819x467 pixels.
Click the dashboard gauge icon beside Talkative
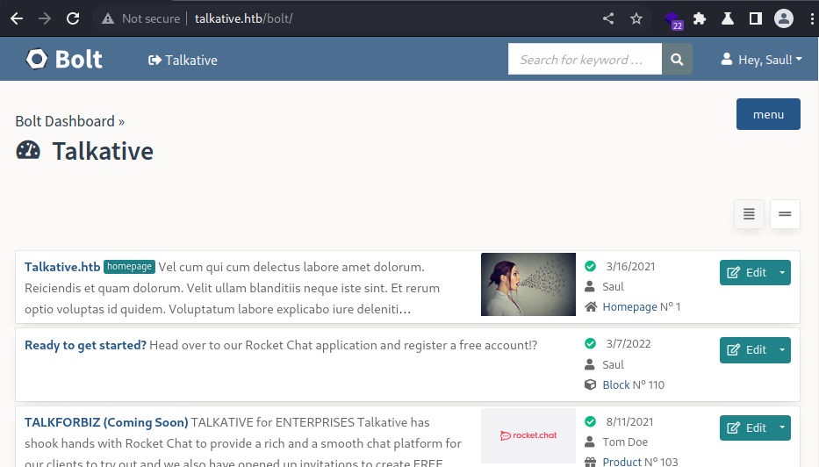[x=28, y=150]
